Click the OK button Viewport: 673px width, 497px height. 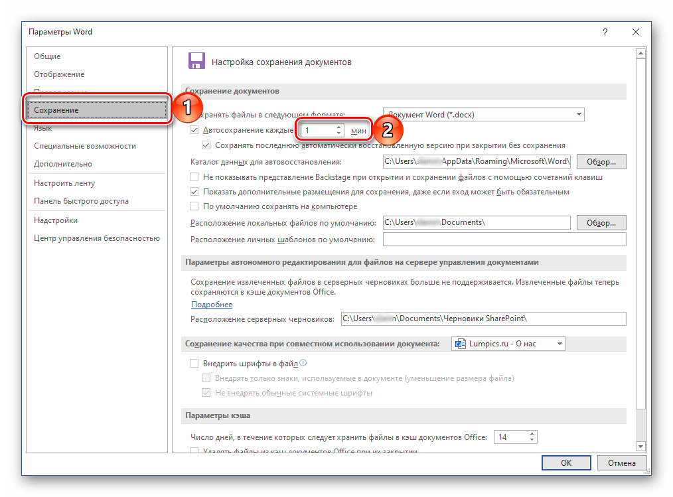566,462
